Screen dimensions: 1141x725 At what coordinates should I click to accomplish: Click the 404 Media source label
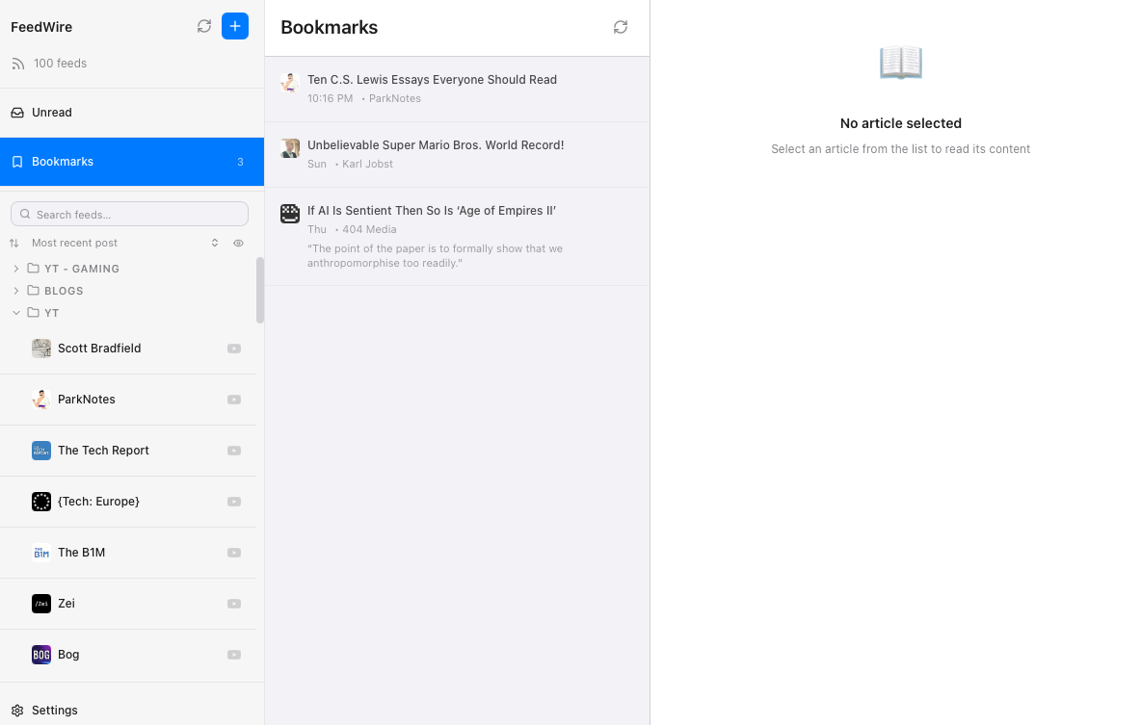(x=369, y=230)
